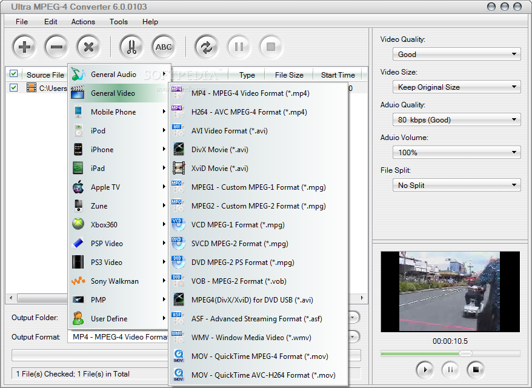532x388 pixels.
Task: Click the PSP Video blue device icon
Action: pyautogui.click(x=78, y=243)
